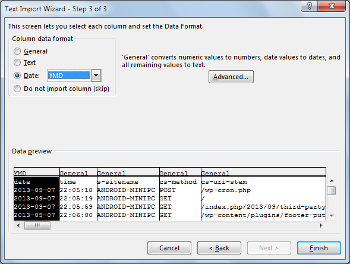Click the Cancel button
The width and height of the screenshot is (350, 264).
click(x=169, y=248)
